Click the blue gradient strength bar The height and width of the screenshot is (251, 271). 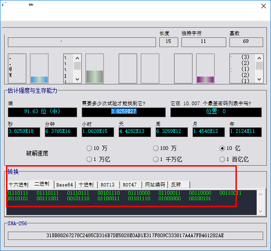click(x=39, y=79)
